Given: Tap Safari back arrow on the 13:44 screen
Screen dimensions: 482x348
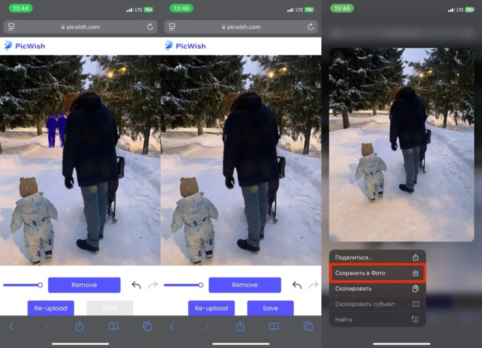Looking at the screenshot, I should tap(11, 326).
